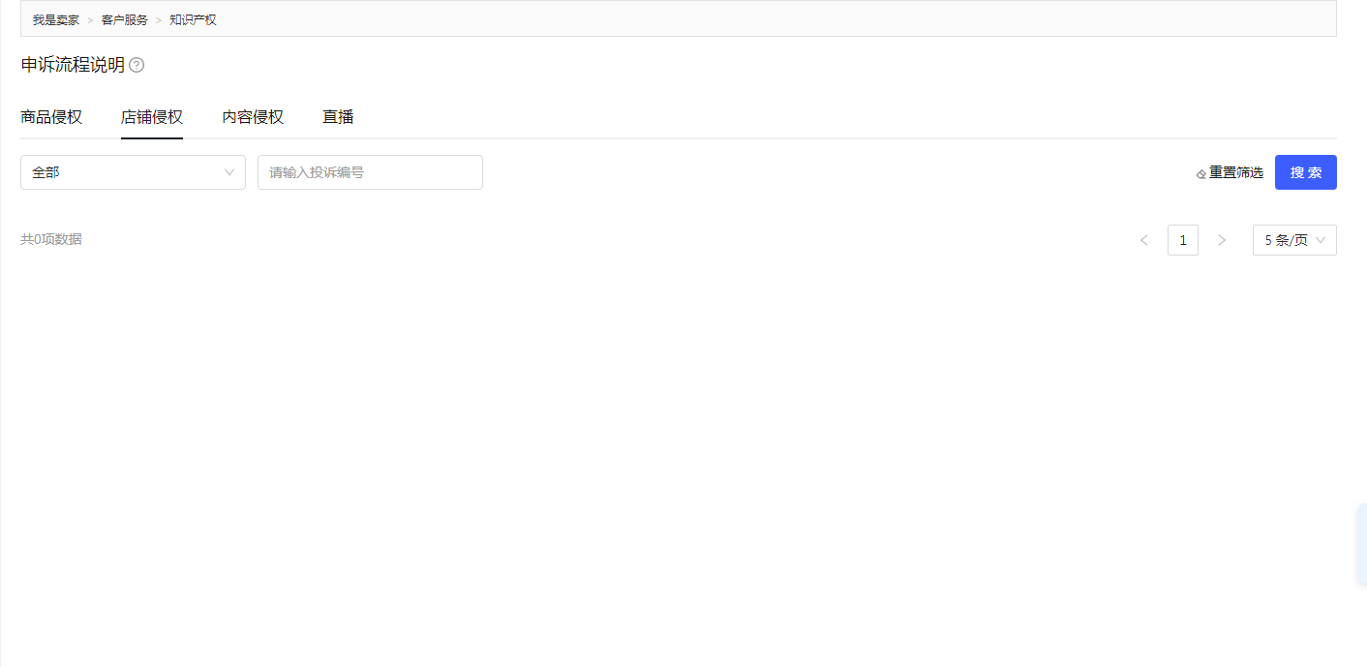Click the eraser icon for 重置筛选

pos(1201,173)
